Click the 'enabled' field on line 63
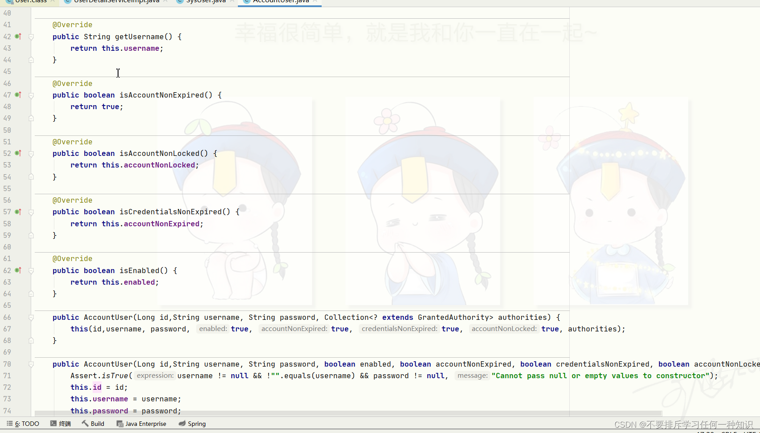 (x=139, y=282)
